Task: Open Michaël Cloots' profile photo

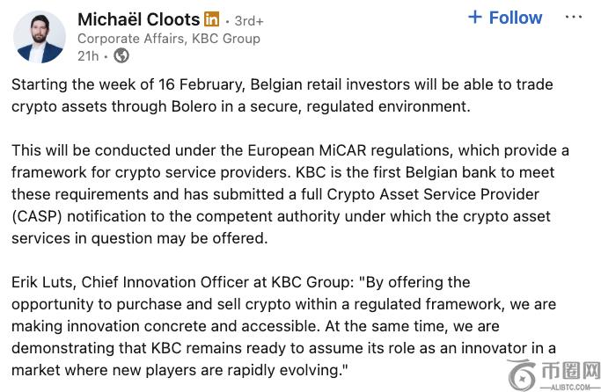Action: click(40, 36)
